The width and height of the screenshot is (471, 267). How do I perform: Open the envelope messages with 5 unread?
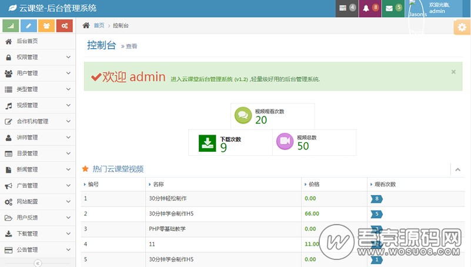[x=393, y=8]
